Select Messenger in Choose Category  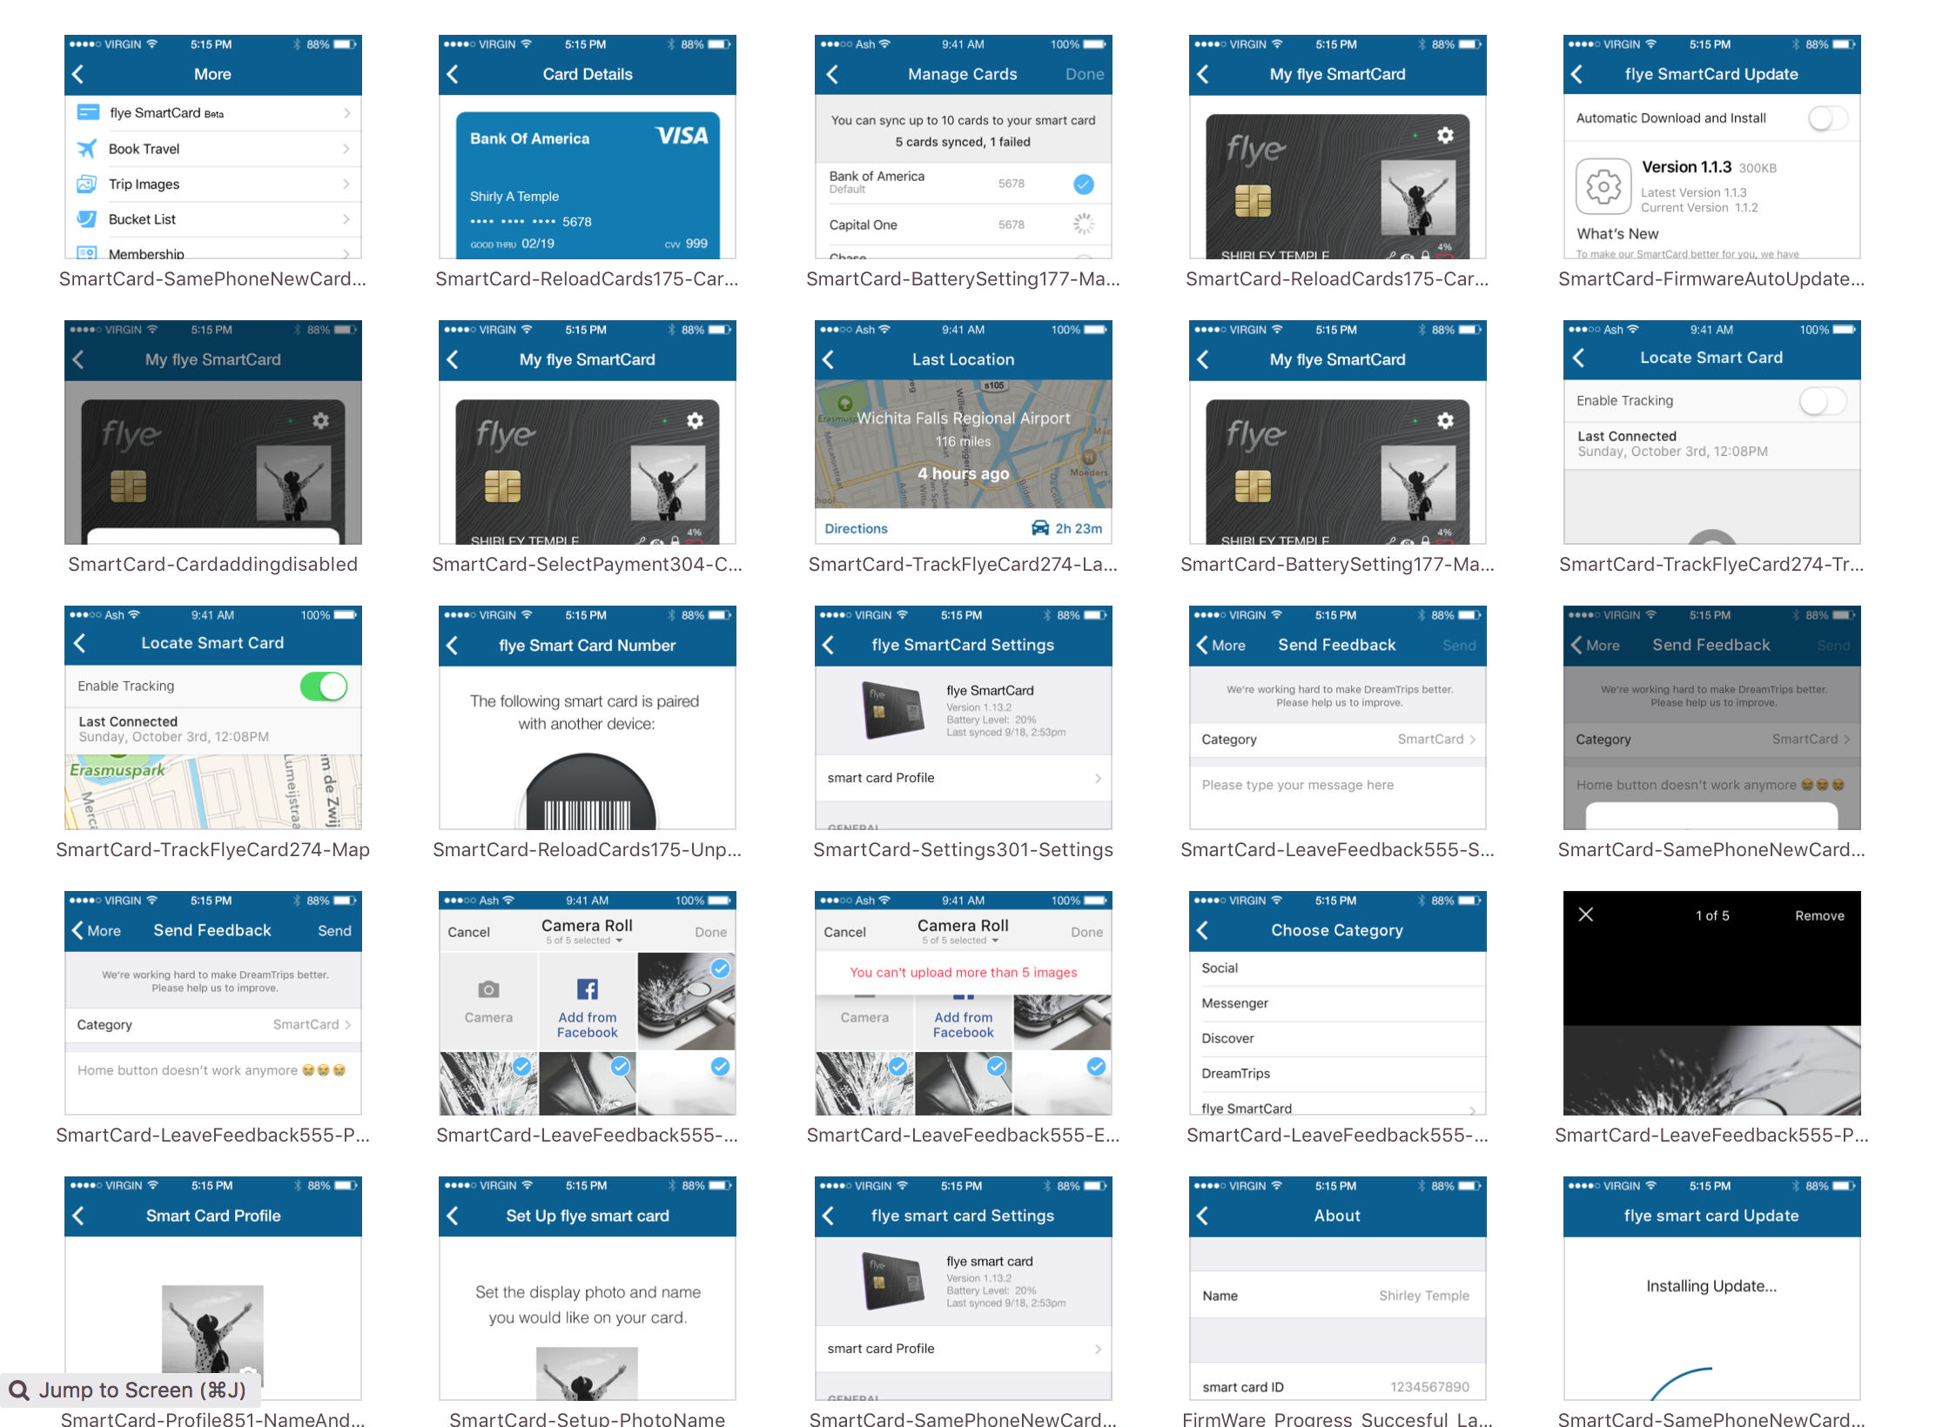pyautogui.click(x=1337, y=1003)
